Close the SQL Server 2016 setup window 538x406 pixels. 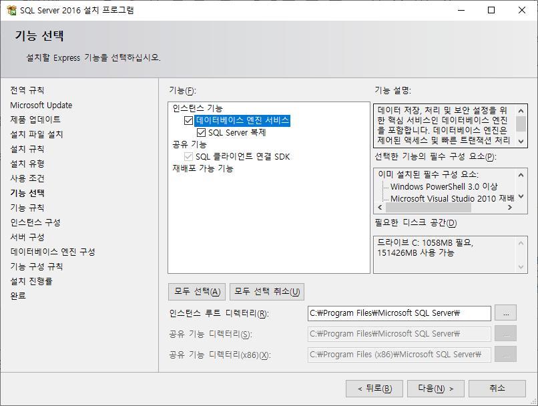[x=522, y=10]
